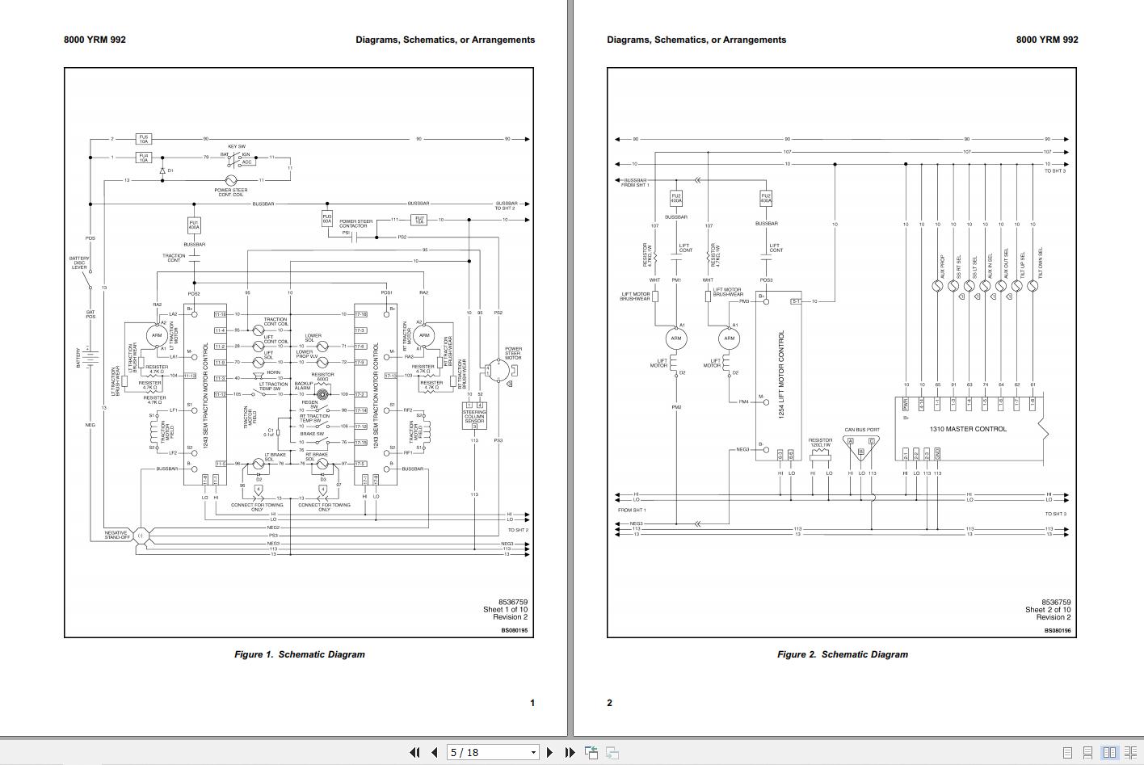Click the 'CAN BUS PORT' label
Viewport: 1144px width, 765px height.
pos(862,430)
